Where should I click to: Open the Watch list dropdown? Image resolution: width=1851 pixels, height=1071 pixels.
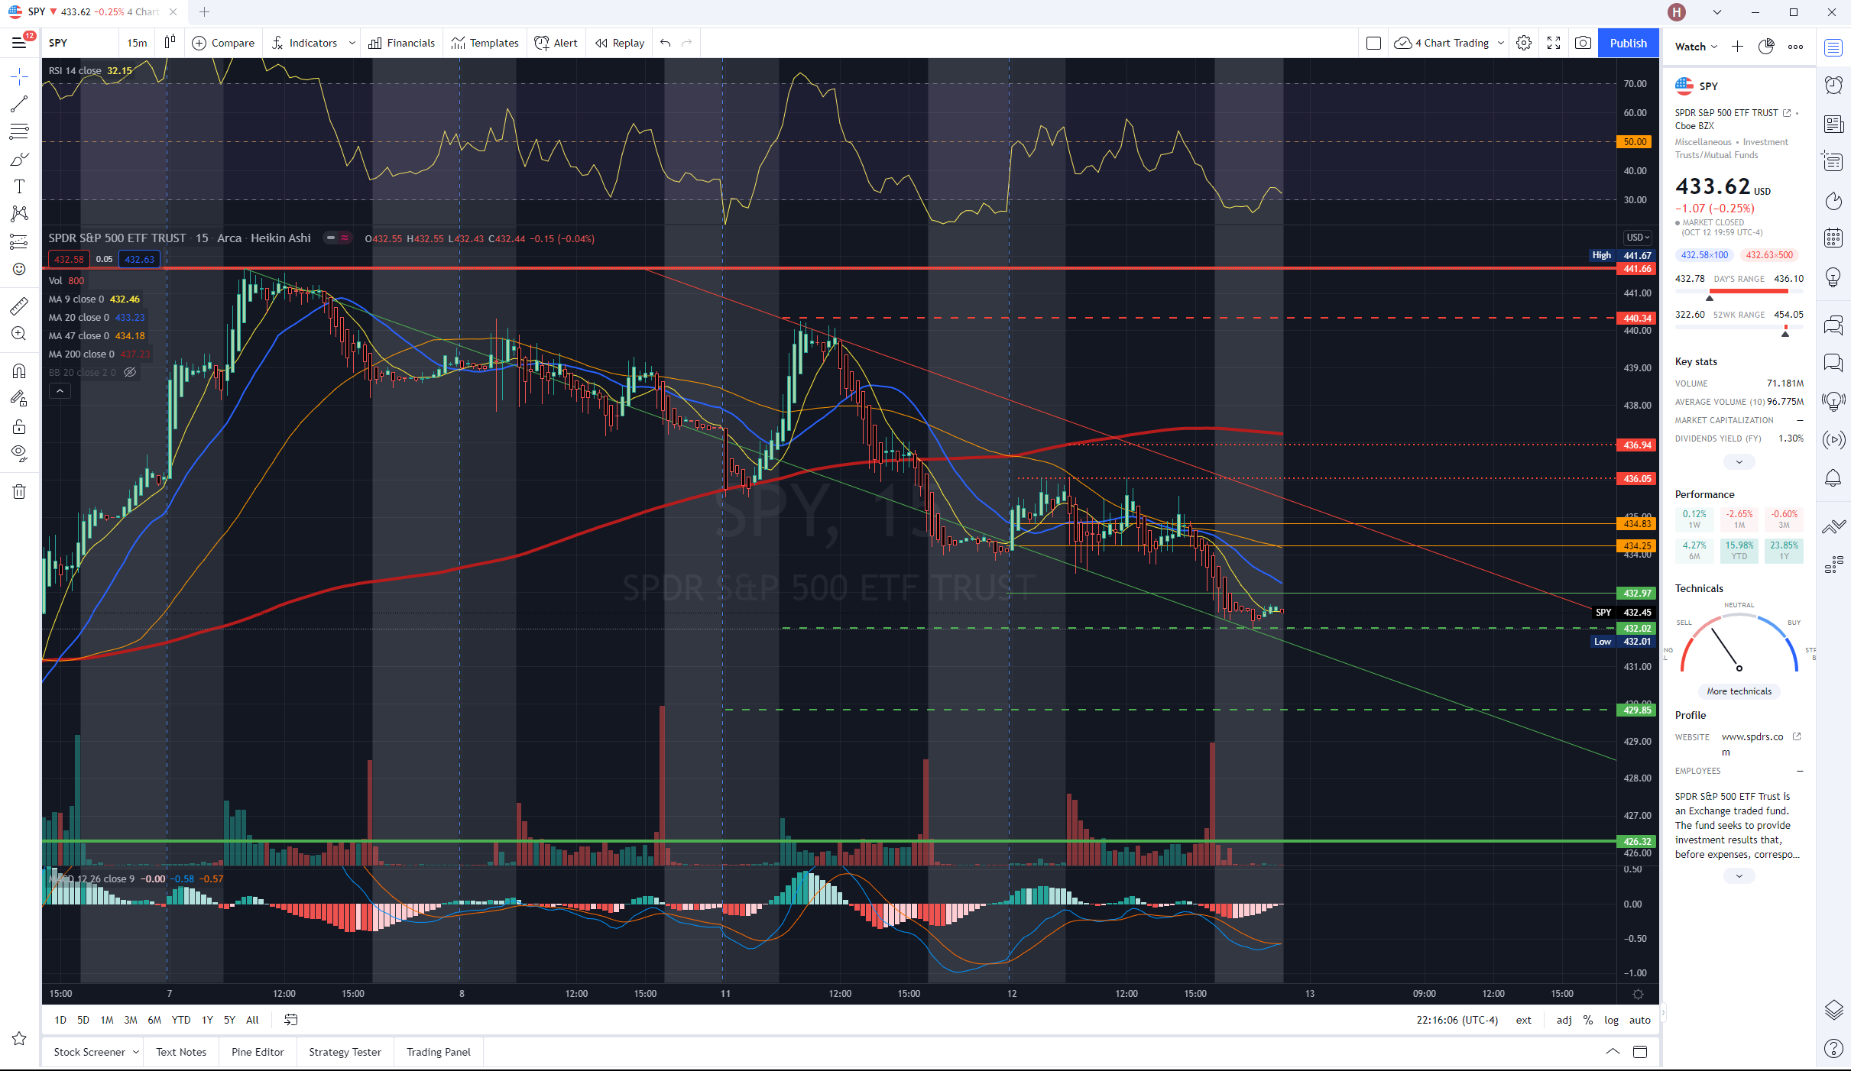tap(1696, 47)
